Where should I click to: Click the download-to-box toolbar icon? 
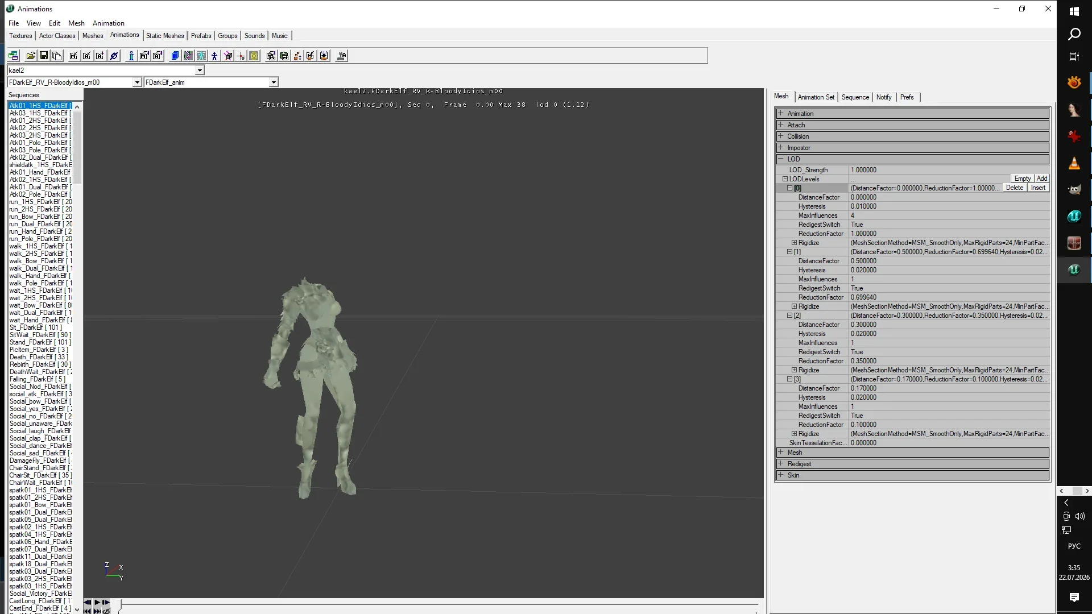(324, 56)
